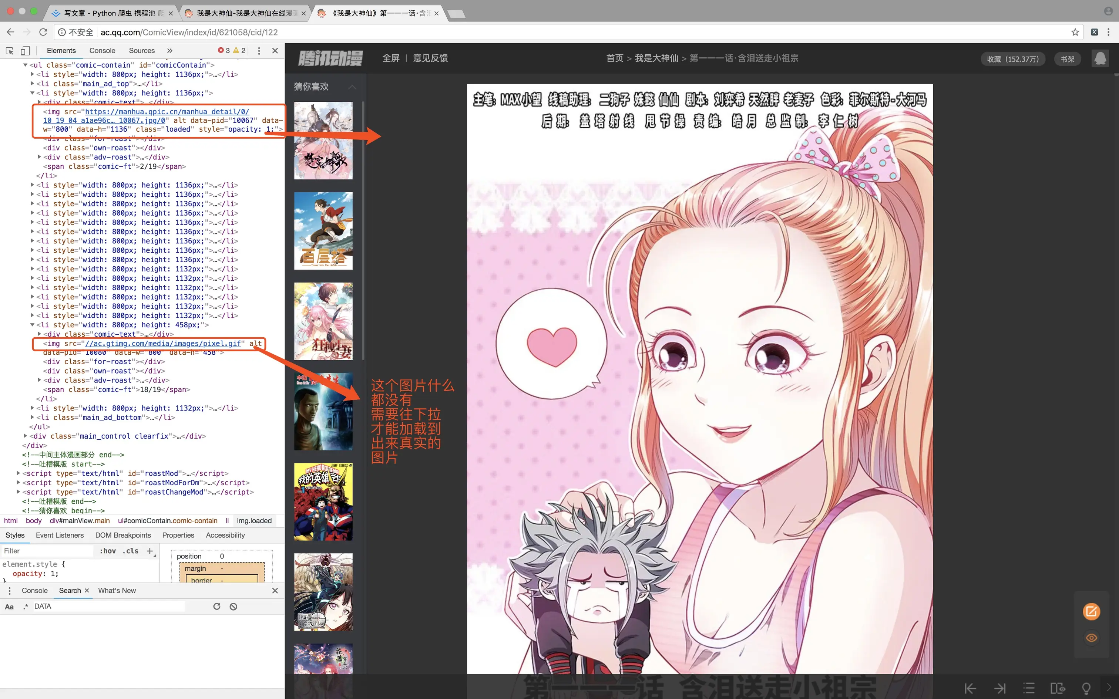Switch to the DevTools Console tab
Image resolution: width=1119 pixels, height=699 pixels.
[102, 50]
